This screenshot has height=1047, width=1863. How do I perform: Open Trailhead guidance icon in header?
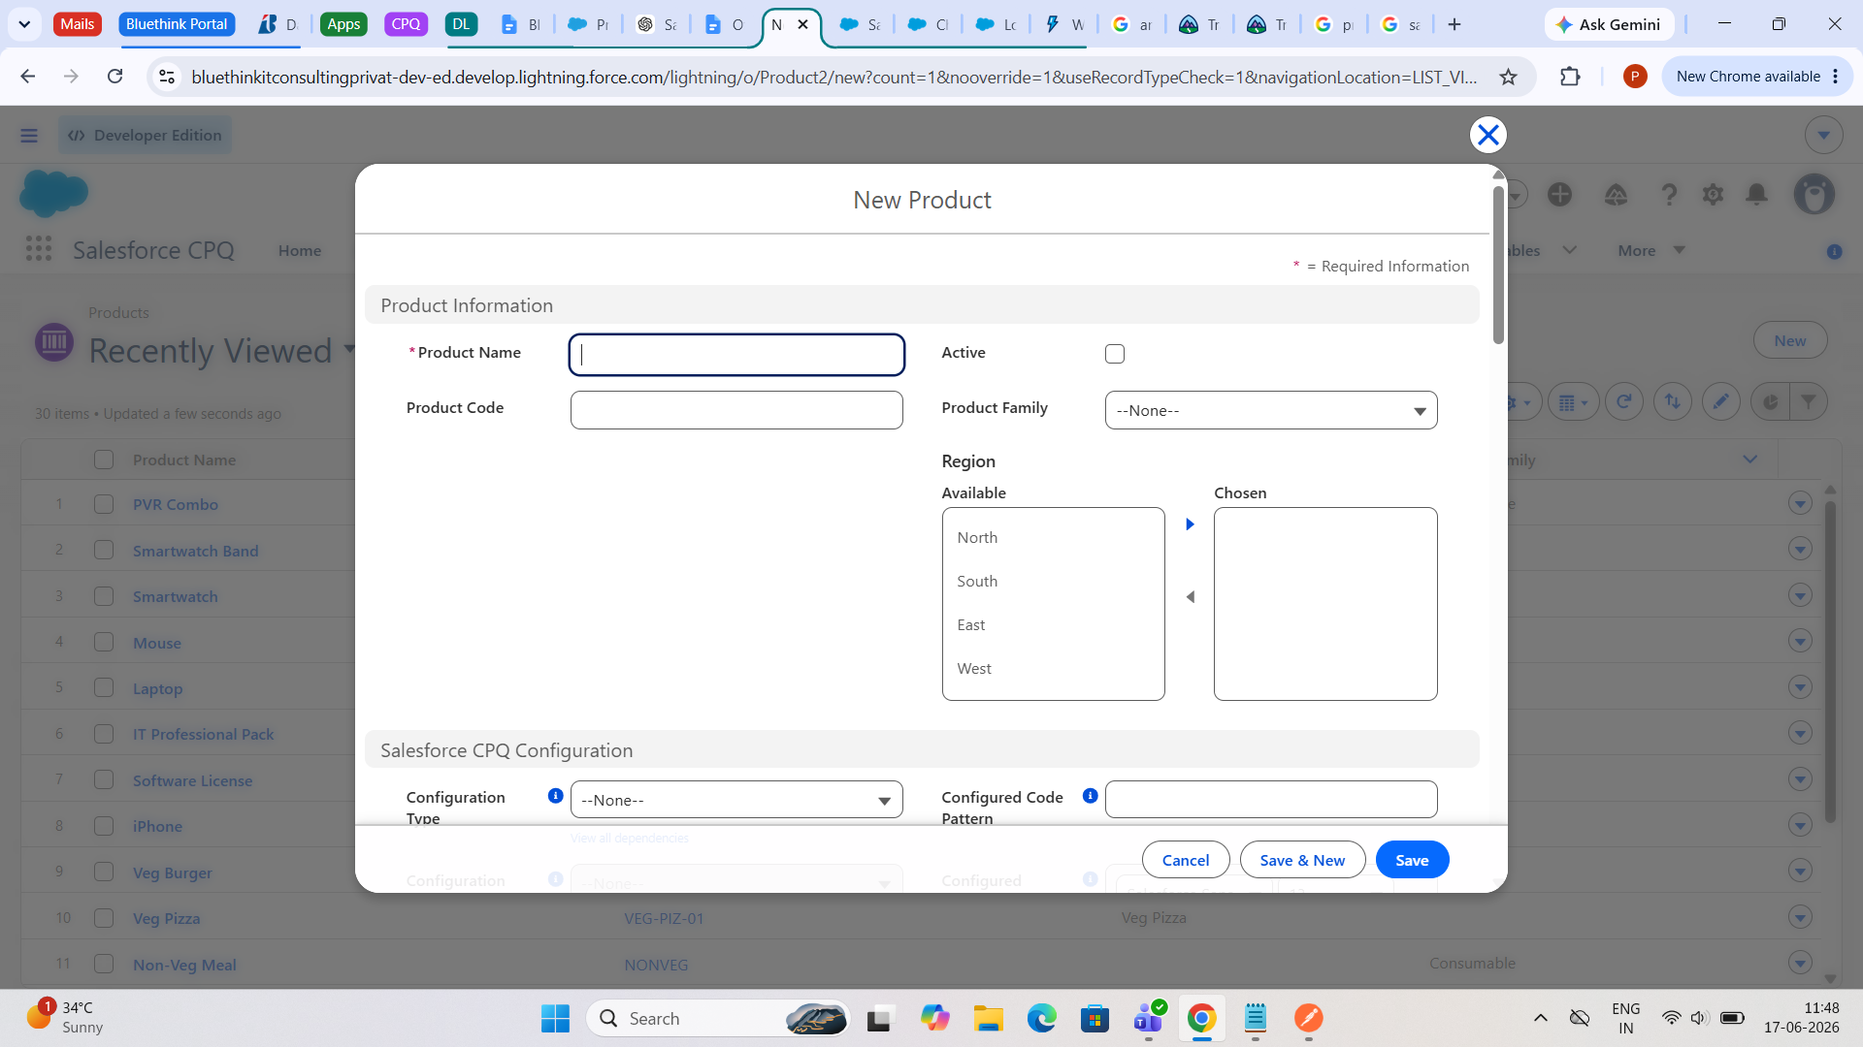click(1616, 195)
